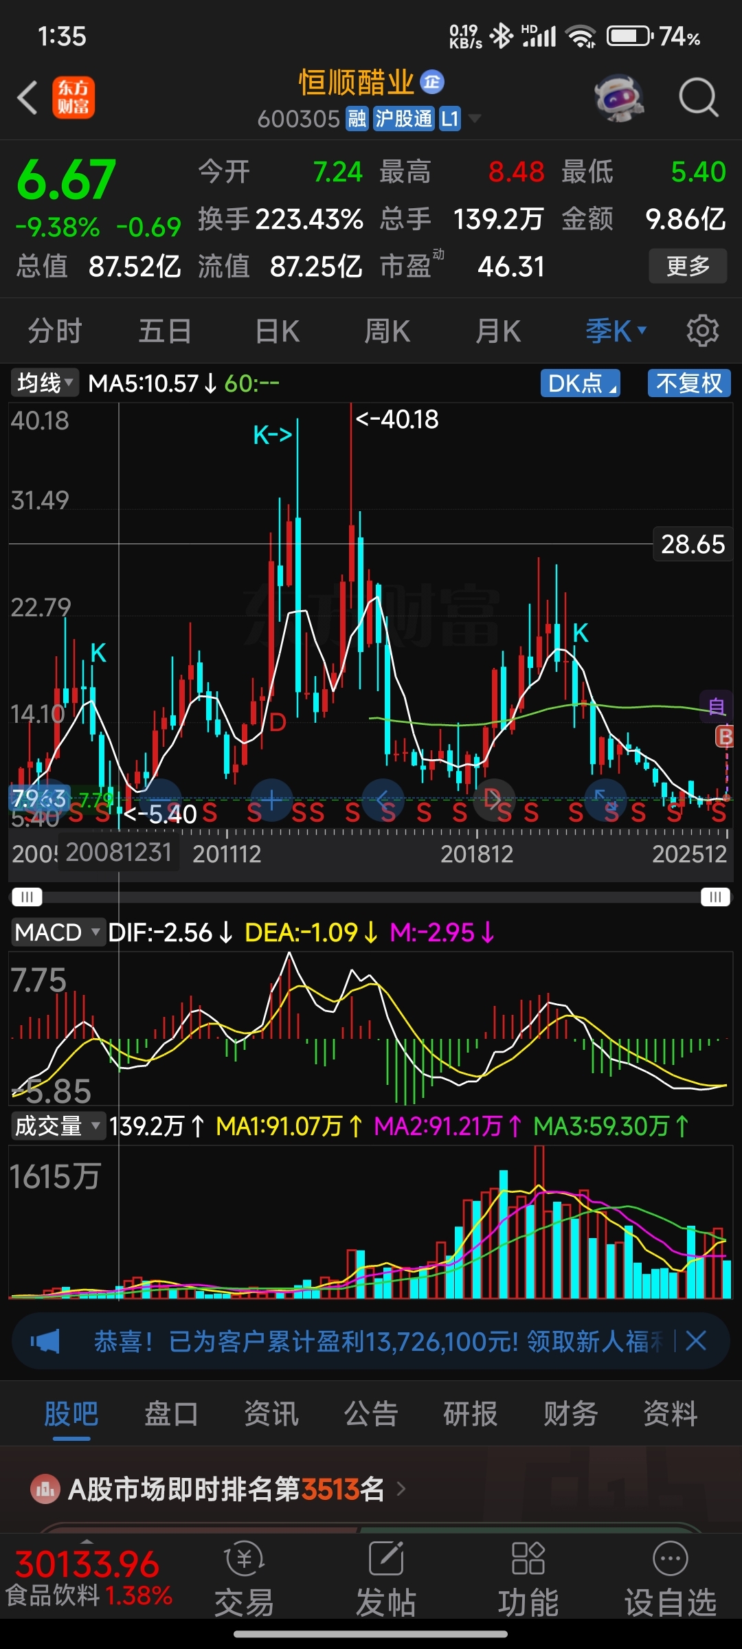742x1649 pixels.
Task: Tap the 融 margin badge
Action: tap(357, 119)
